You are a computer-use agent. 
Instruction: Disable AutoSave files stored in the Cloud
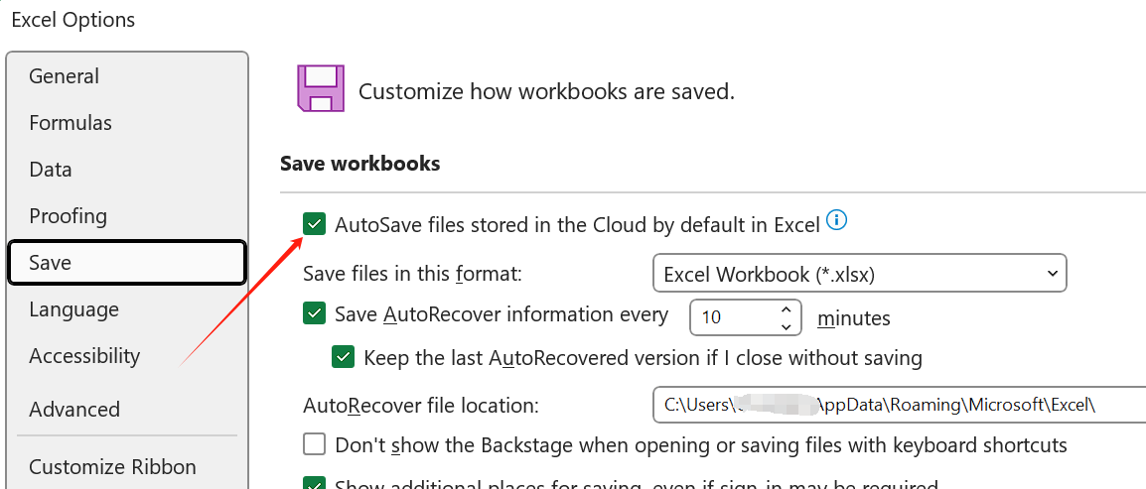click(314, 224)
